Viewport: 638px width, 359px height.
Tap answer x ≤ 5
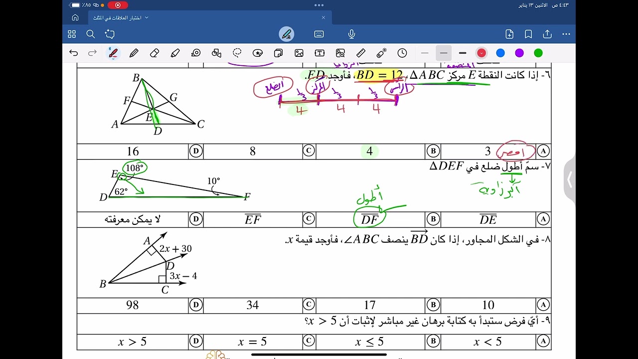(369, 342)
